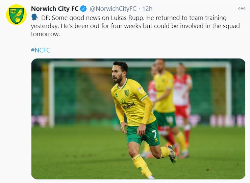Screen dimensions: 250x183
Task: Click the dafabet sponsor logo on the shirt
Action: point(128,104)
